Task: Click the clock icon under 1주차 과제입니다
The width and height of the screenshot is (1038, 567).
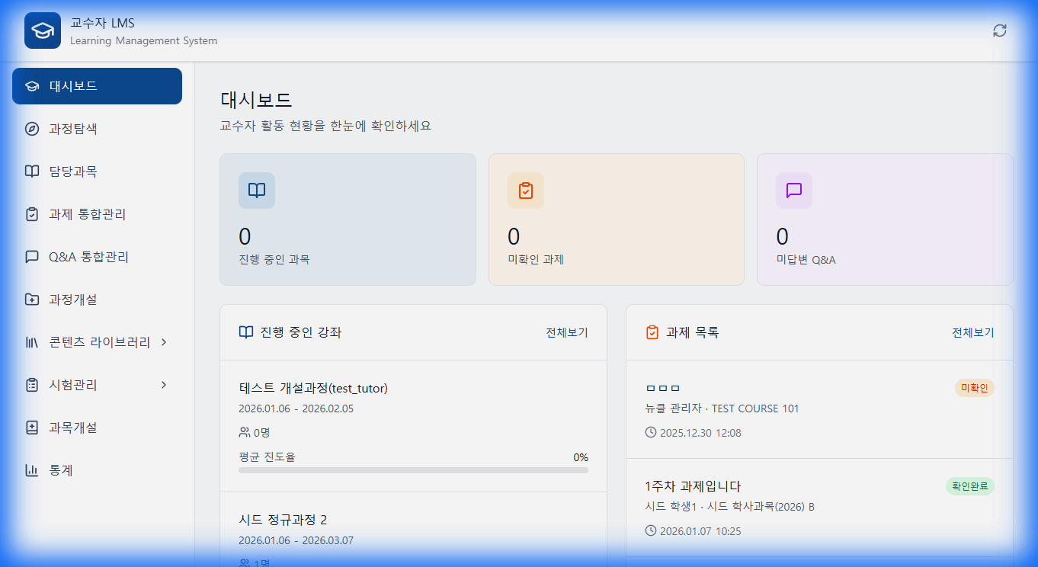Action: [x=650, y=529]
